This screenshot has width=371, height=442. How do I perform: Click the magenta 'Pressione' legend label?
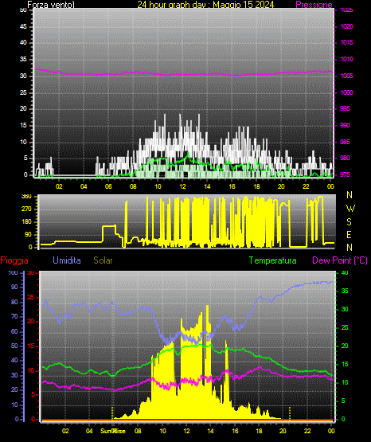point(314,5)
